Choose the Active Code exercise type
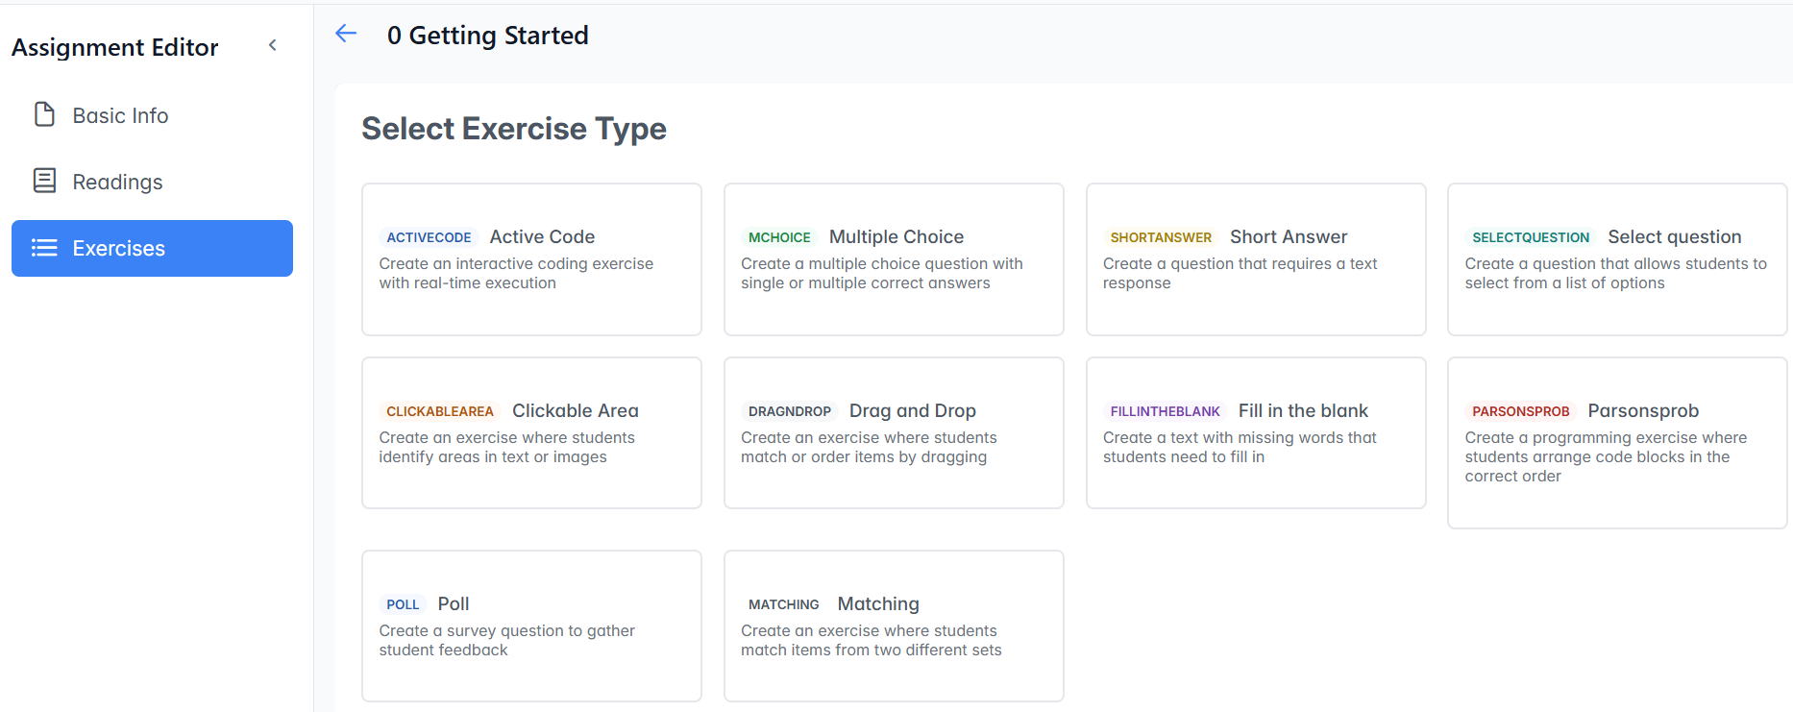 tap(531, 259)
